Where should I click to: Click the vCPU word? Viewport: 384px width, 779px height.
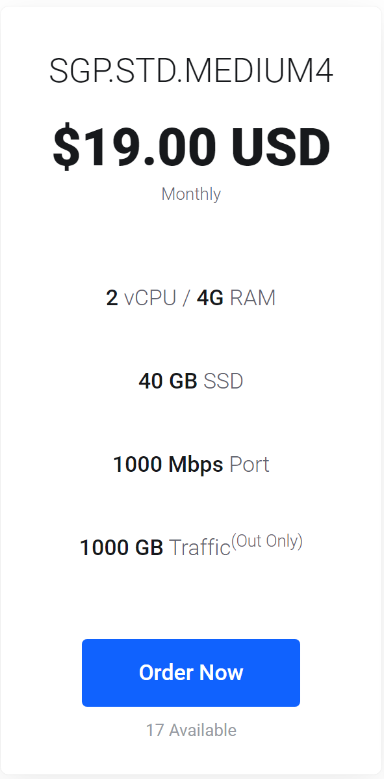point(150,298)
